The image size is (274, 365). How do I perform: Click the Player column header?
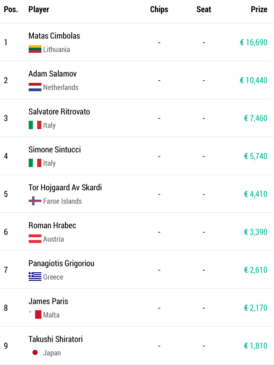tap(39, 10)
